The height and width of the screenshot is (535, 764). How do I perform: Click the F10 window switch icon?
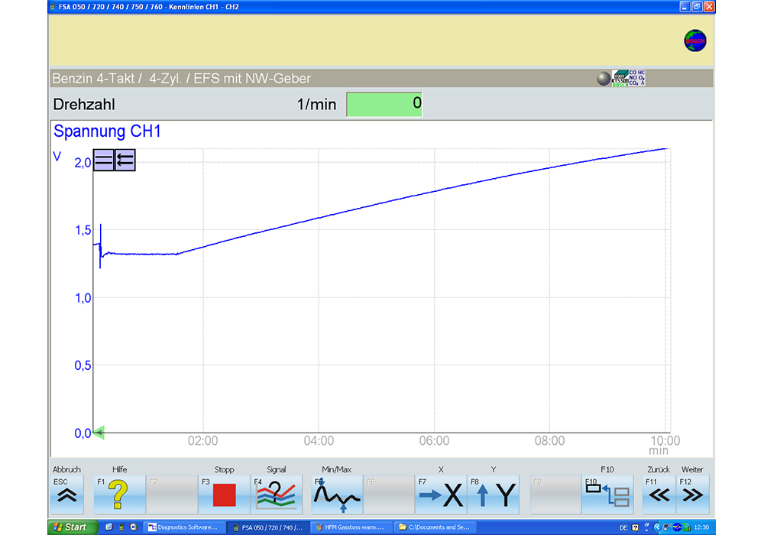(607, 495)
